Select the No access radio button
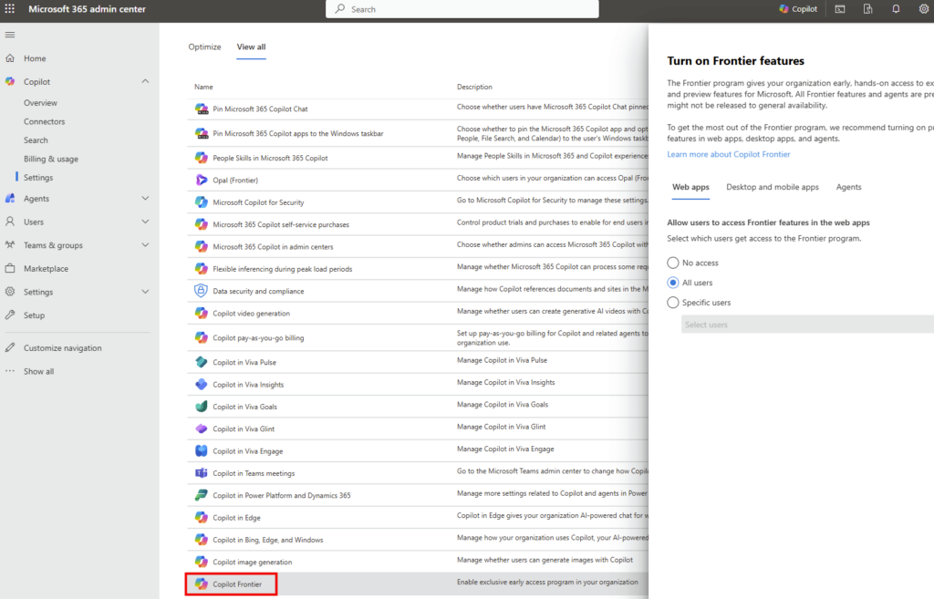The width and height of the screenshot is (934, 599). 673,263
